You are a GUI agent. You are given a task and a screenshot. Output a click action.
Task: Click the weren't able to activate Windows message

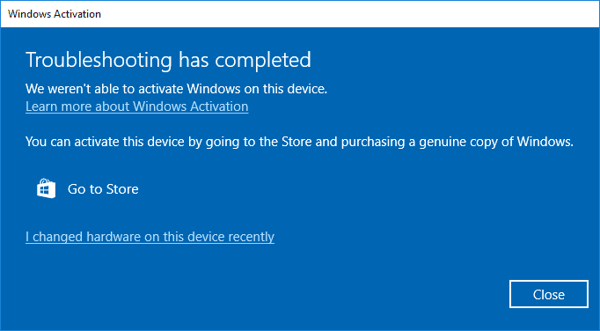[177, 89]
